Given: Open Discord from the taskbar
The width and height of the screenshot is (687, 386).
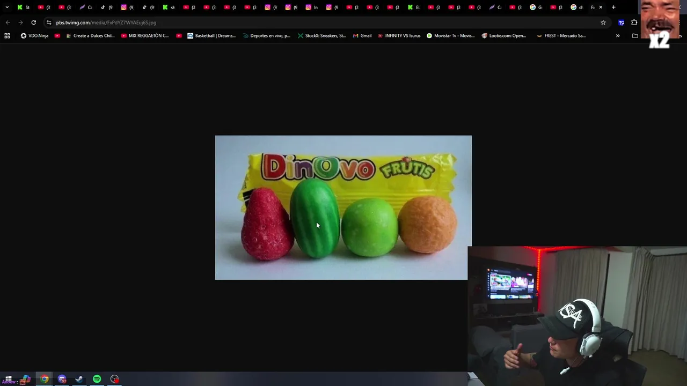Looking at the screenshot, I should click(x=62, y=379).
